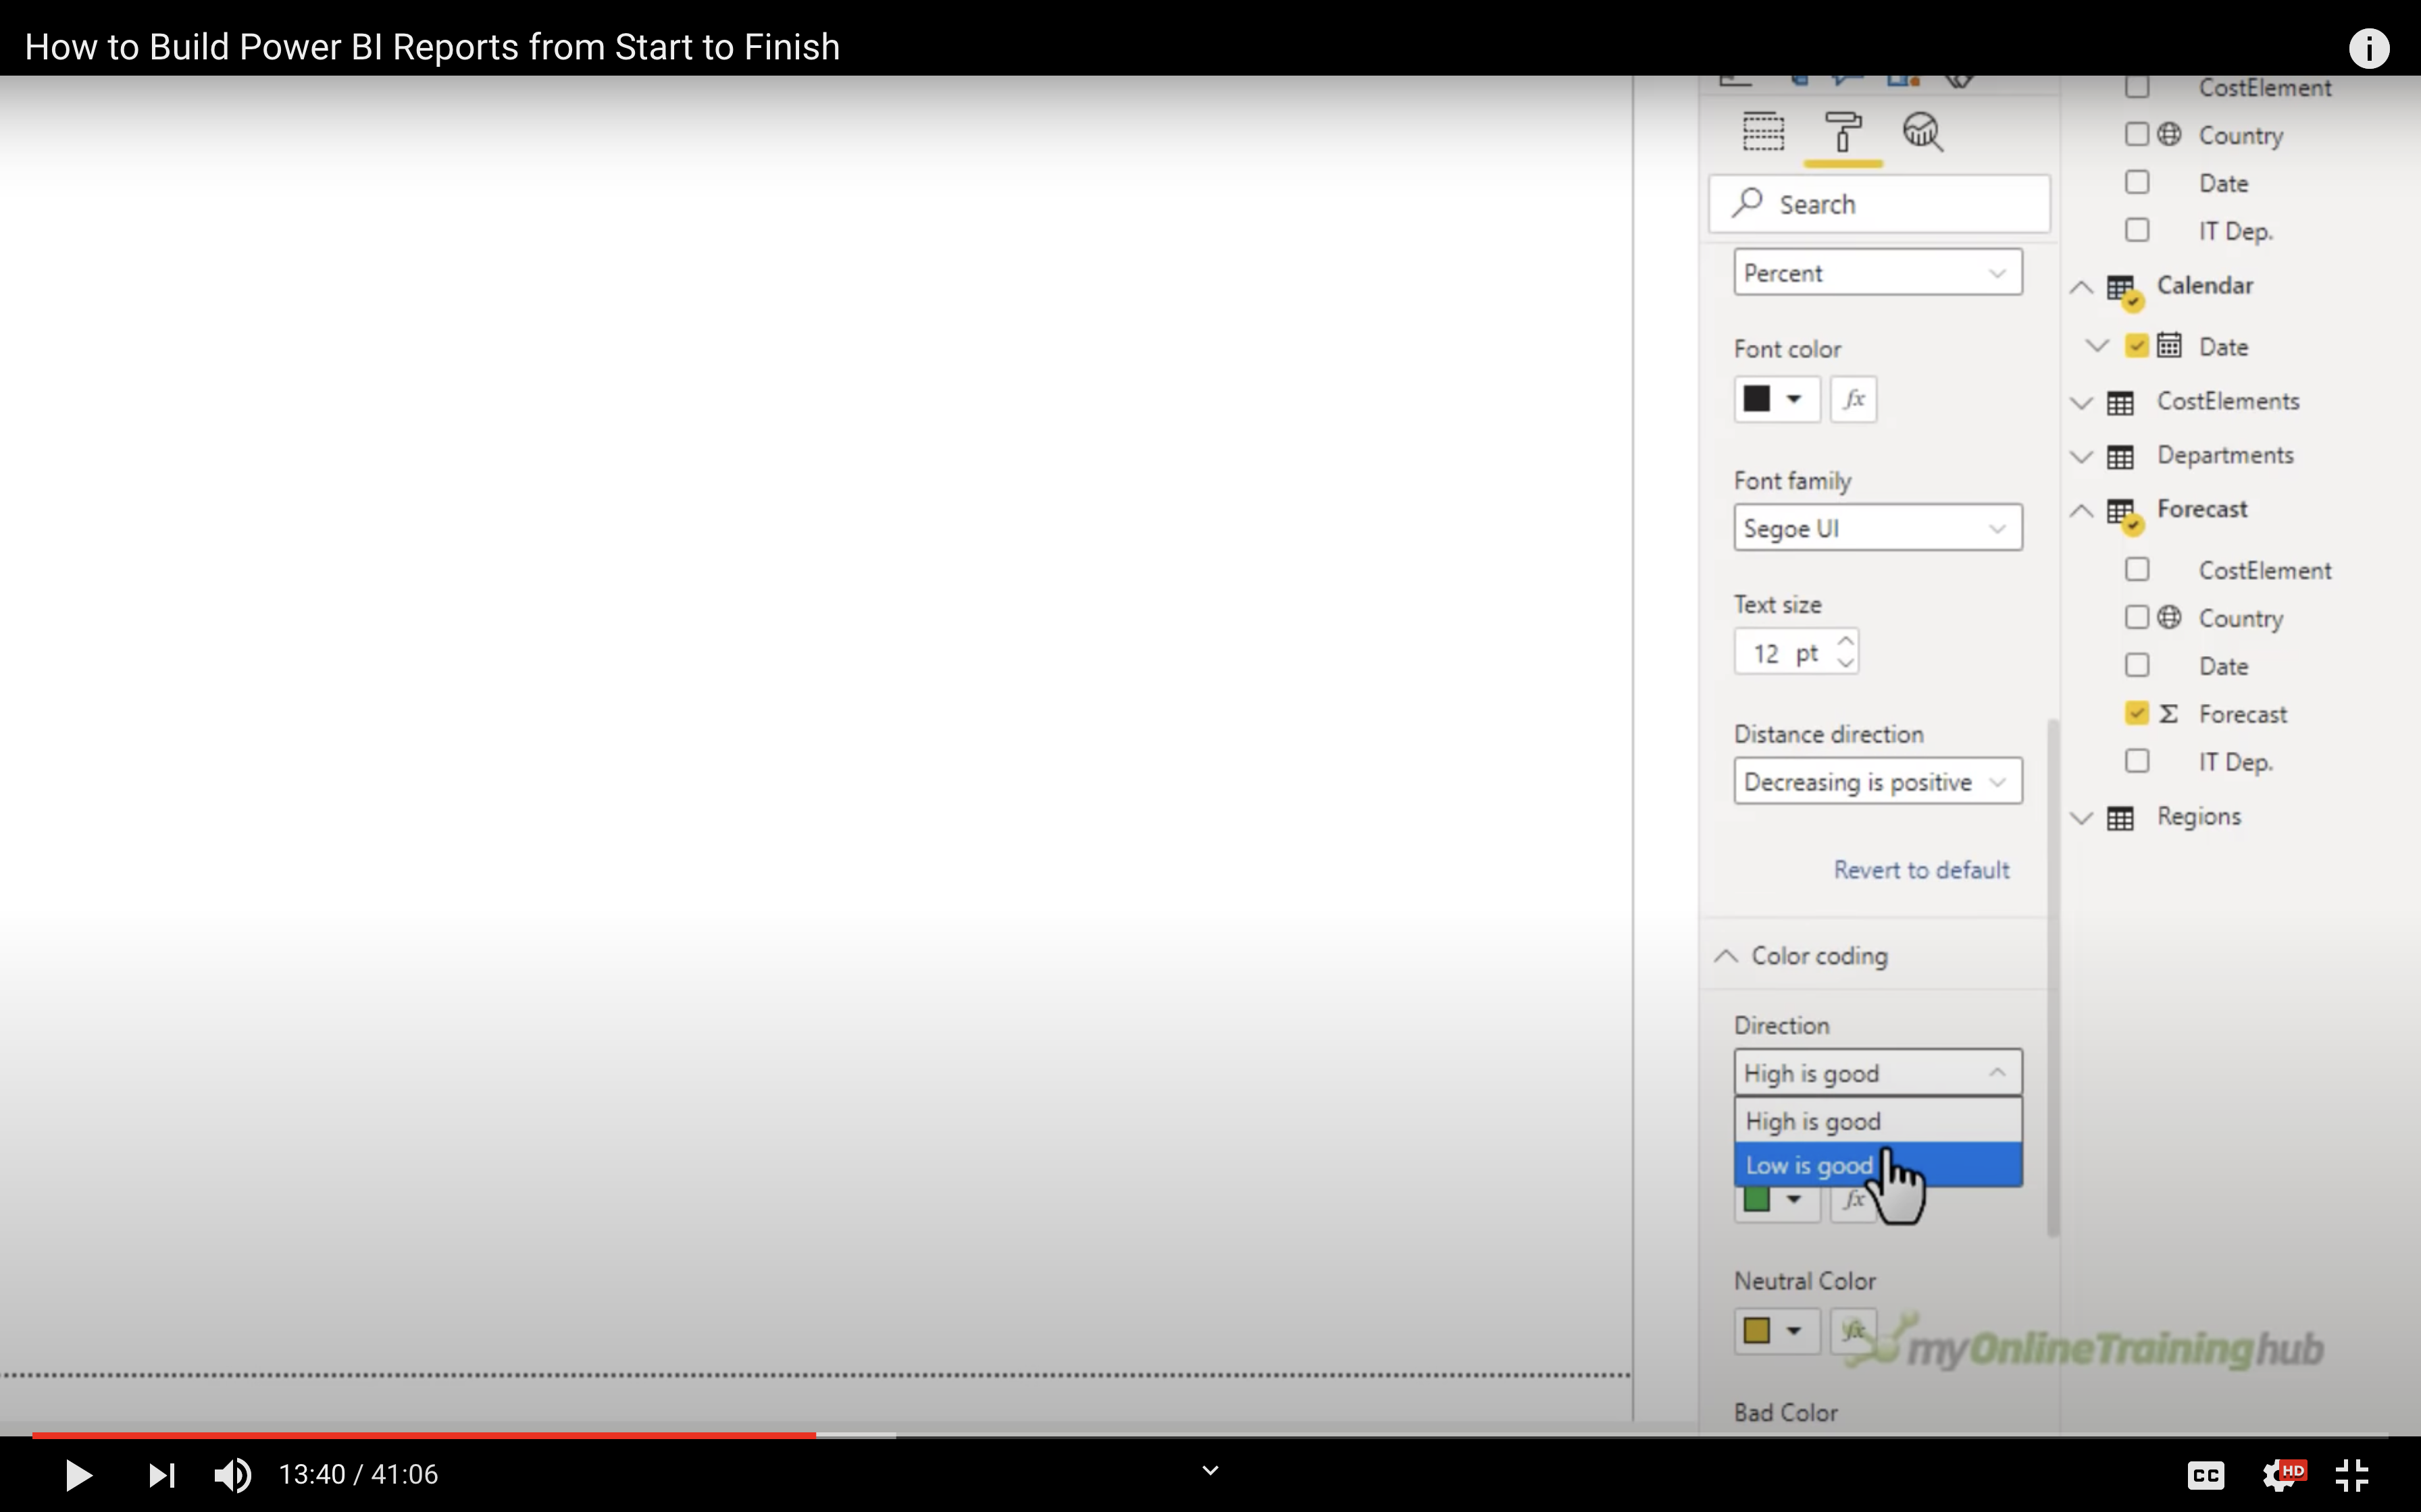Open the Font family Segoe UI dropdown
The image size is (2421, 1512).
click(x=1877, y=528)
